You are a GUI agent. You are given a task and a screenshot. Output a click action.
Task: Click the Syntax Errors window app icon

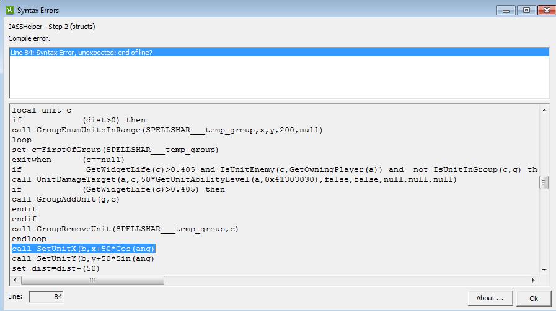(x=10, y=11)
